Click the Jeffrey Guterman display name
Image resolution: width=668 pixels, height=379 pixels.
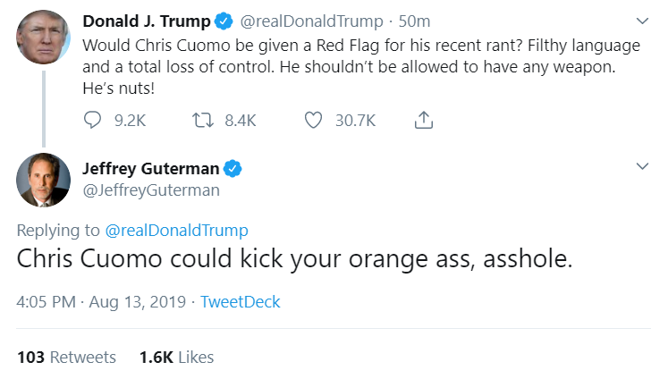tap(151, 169)
